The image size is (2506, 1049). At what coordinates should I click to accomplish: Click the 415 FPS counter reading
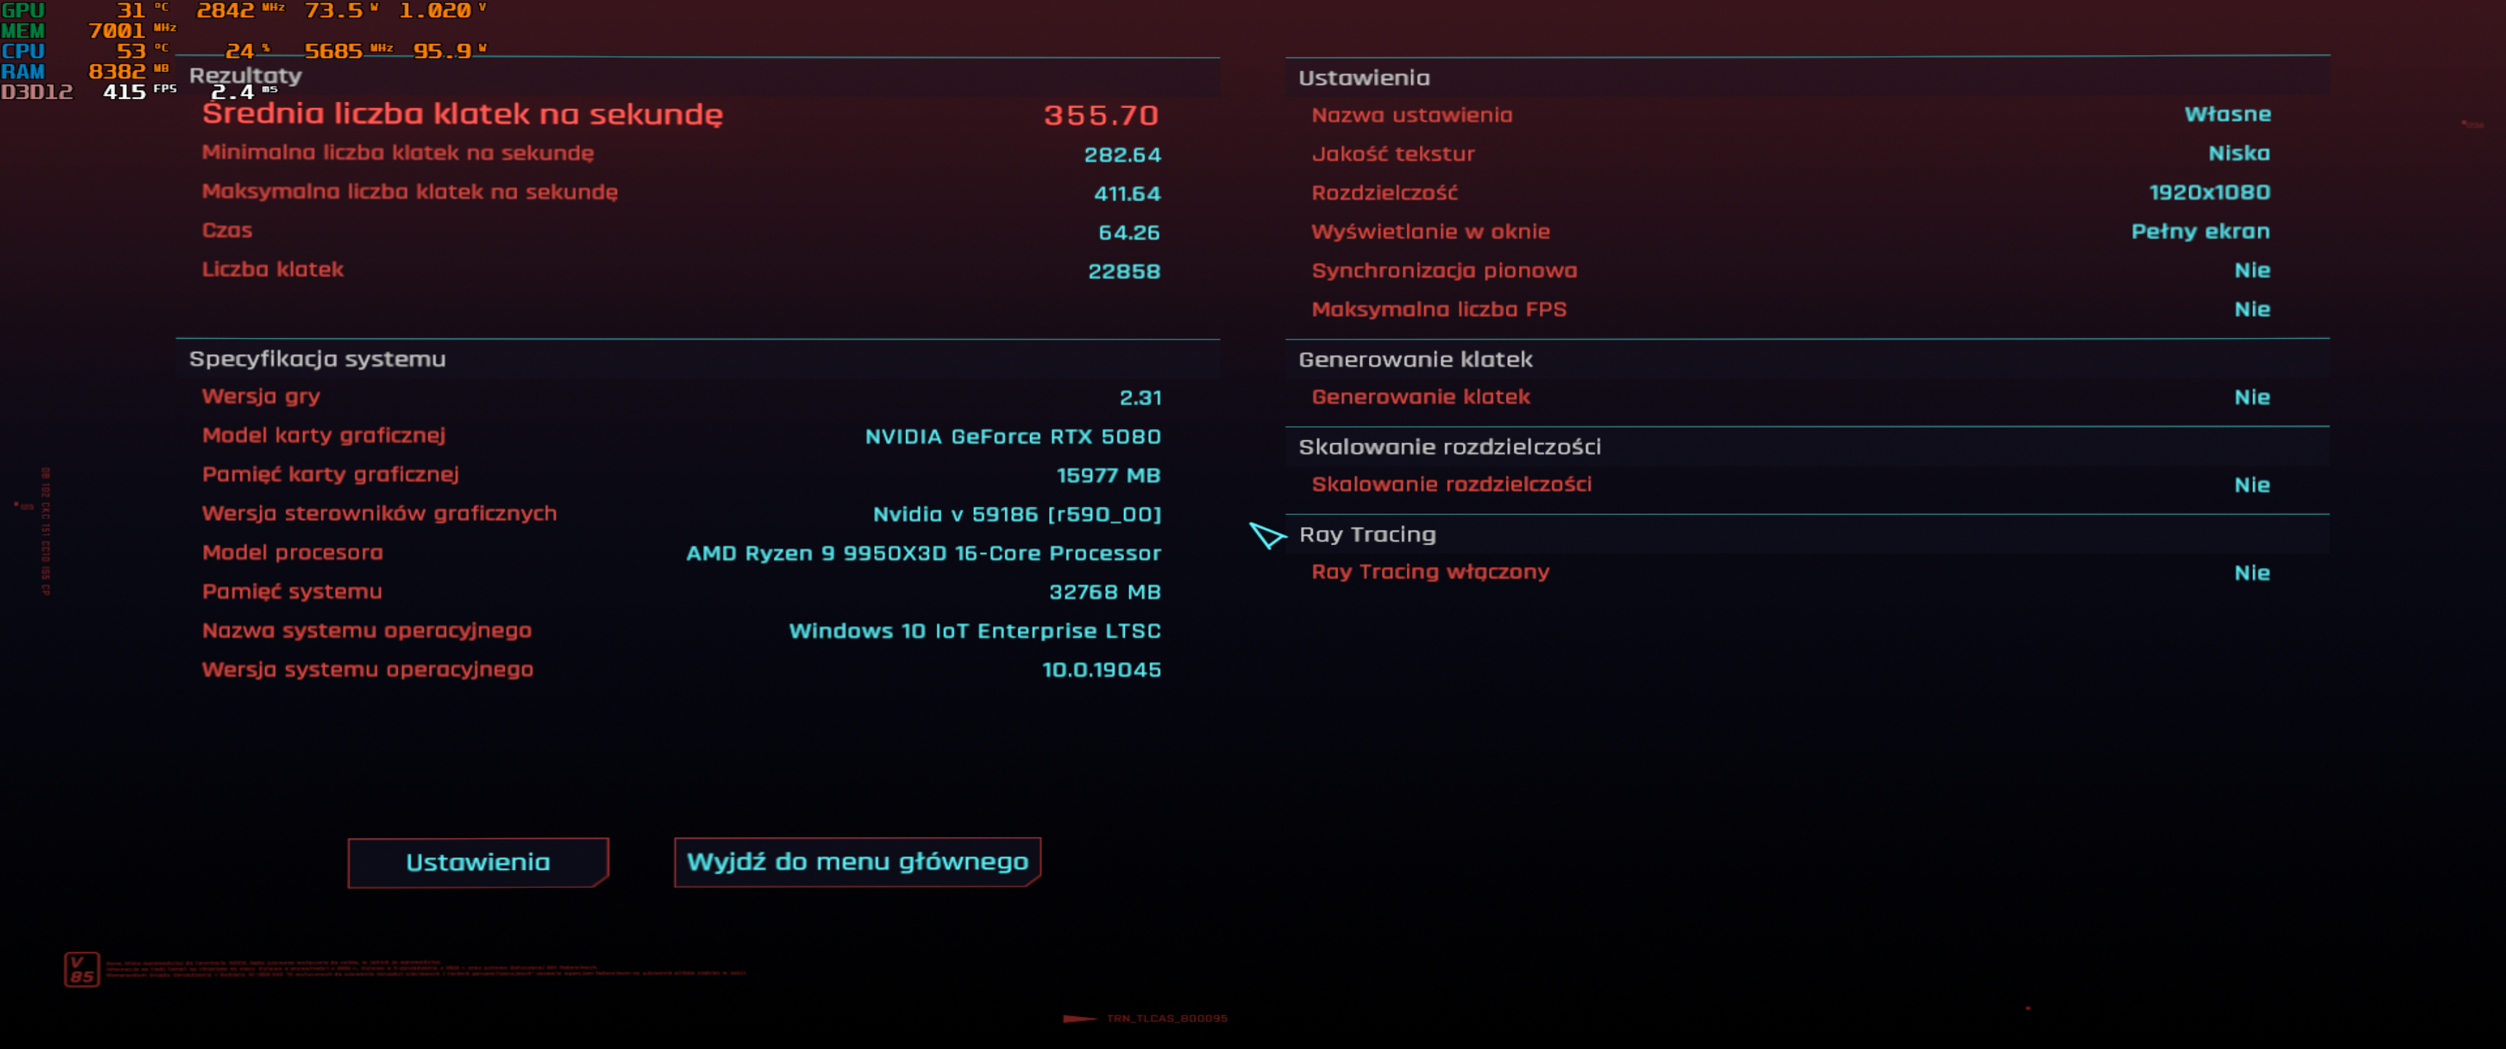tap(125, 93)
